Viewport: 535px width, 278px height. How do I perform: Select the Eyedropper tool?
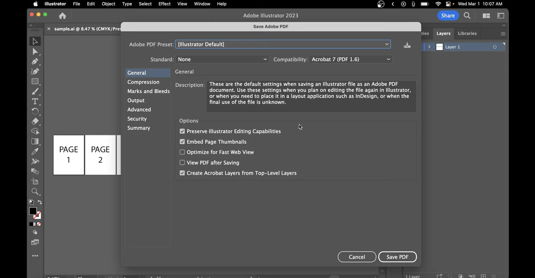tap(35, 151)
